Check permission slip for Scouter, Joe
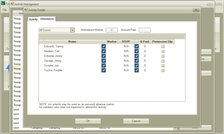 click(163, 65)
